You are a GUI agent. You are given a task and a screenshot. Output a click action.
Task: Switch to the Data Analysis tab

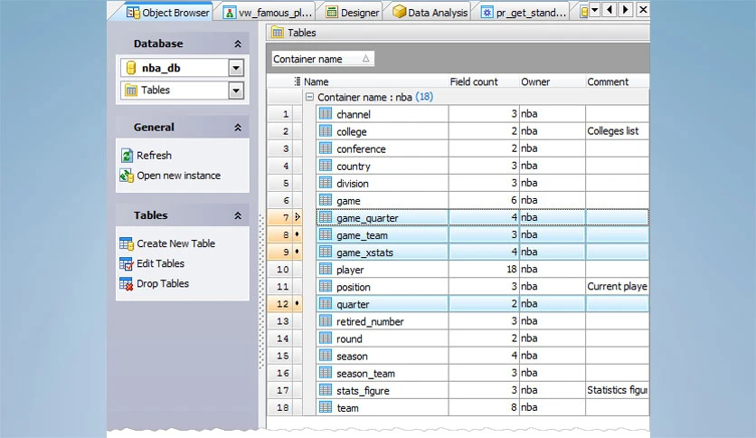[430, 13]
